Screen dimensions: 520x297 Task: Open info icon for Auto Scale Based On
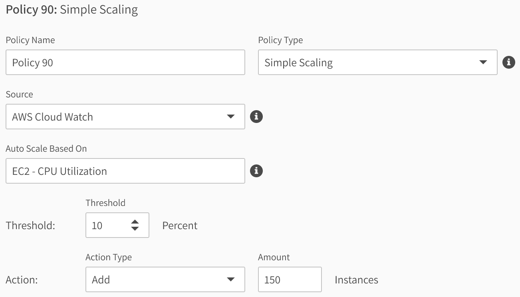tap(256, 171)
